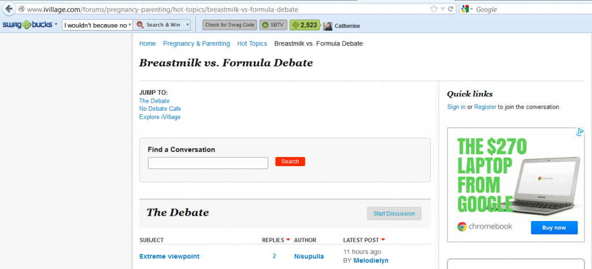Click Swagbucks toolbar search text field
Screen dimensions: 592x269
click(95, 25)
